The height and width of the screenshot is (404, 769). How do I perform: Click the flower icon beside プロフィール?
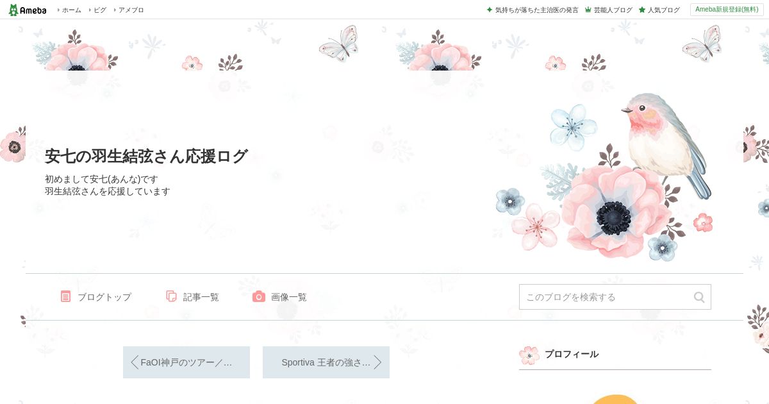(x=529, y=355)
